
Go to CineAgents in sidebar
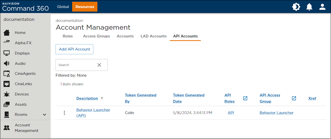click(7, 74)
